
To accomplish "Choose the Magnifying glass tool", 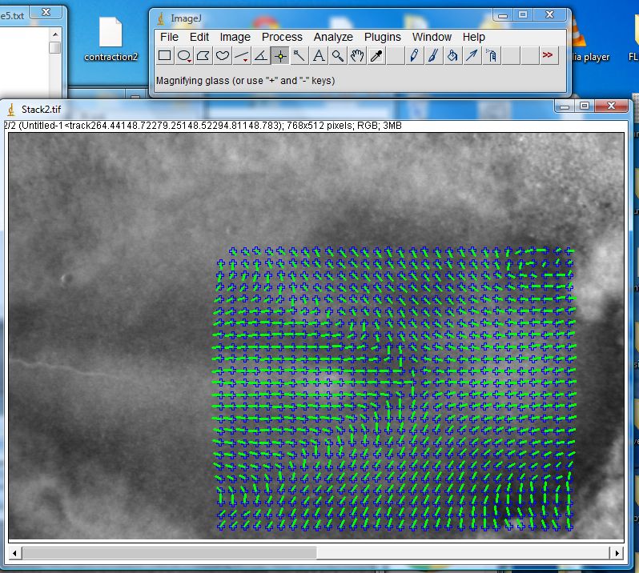I will click(x=338, y=55).
